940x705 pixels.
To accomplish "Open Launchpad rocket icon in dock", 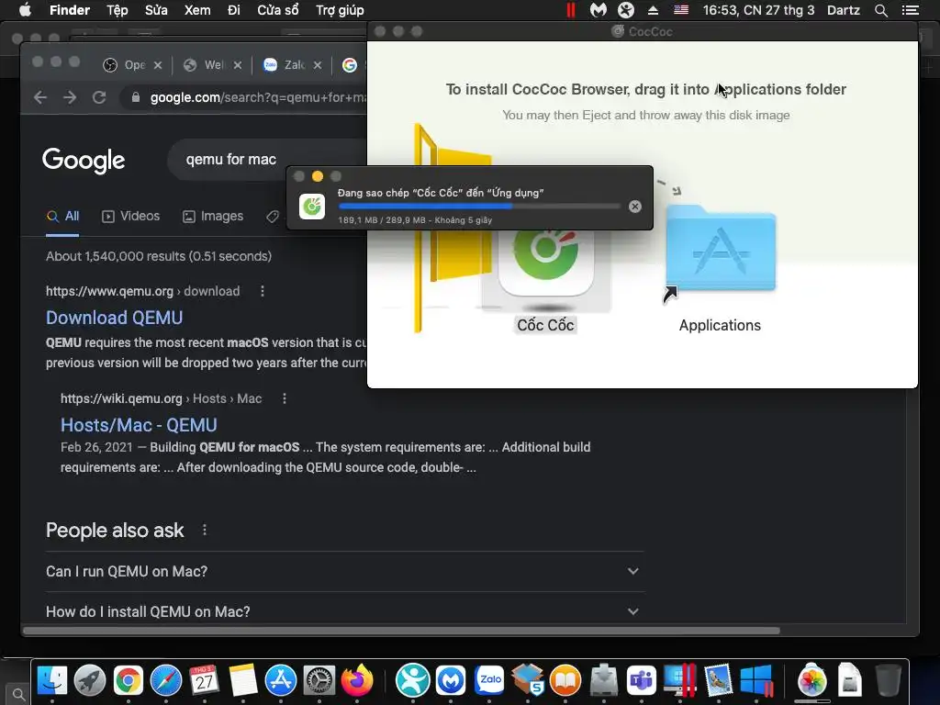I will coord(90,680).
